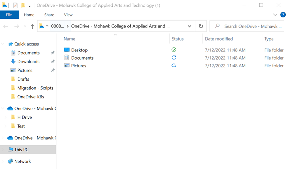Go up one folder level arrow
Viewport: 286px width, 169px height.
[32, 26]
